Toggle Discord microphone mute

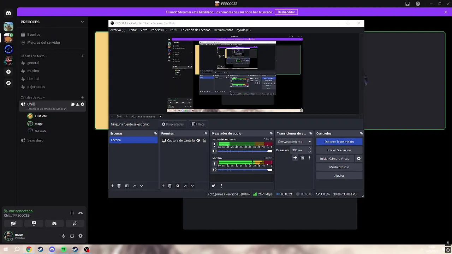coord(64,236)
